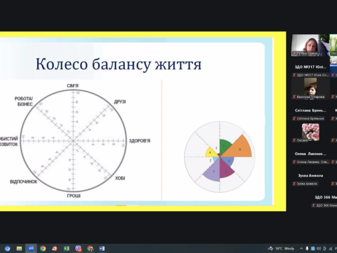Image resolution: width=337 pixels, height=253 pixels.
Task: Launch Google Chrome from the taskbar
Action: click(43, 248)
